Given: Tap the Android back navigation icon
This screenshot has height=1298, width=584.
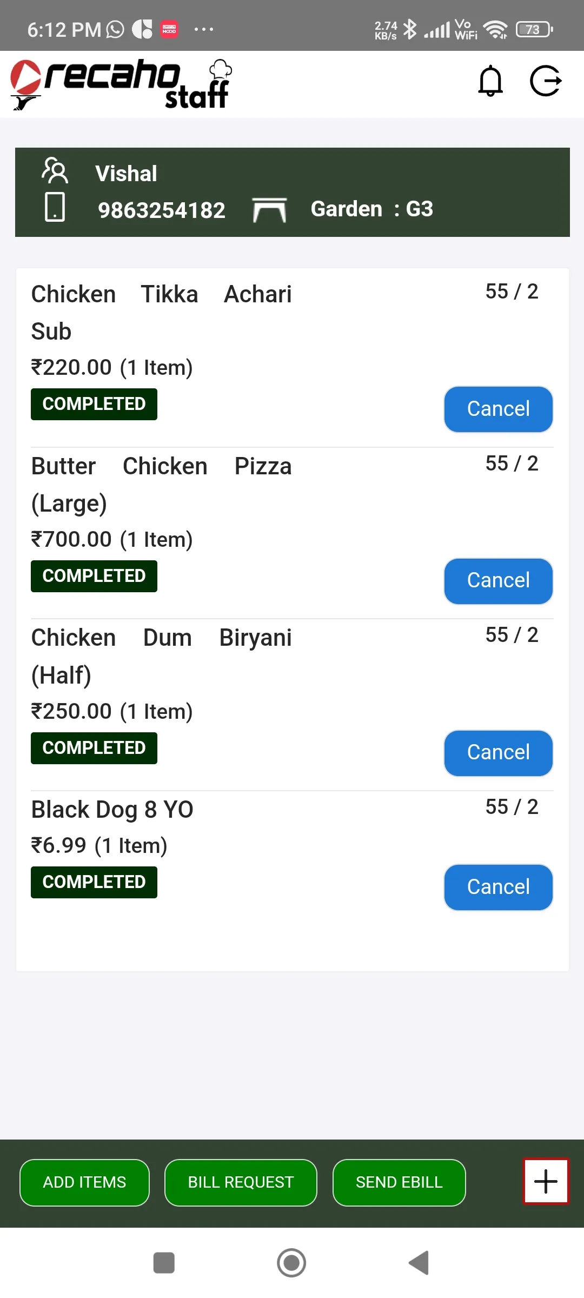Looking at the screenshot, I should point(419,1263).
